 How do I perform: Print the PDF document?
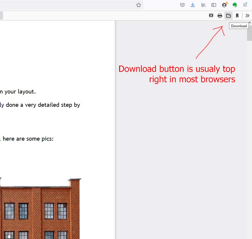tap(220, 16)
